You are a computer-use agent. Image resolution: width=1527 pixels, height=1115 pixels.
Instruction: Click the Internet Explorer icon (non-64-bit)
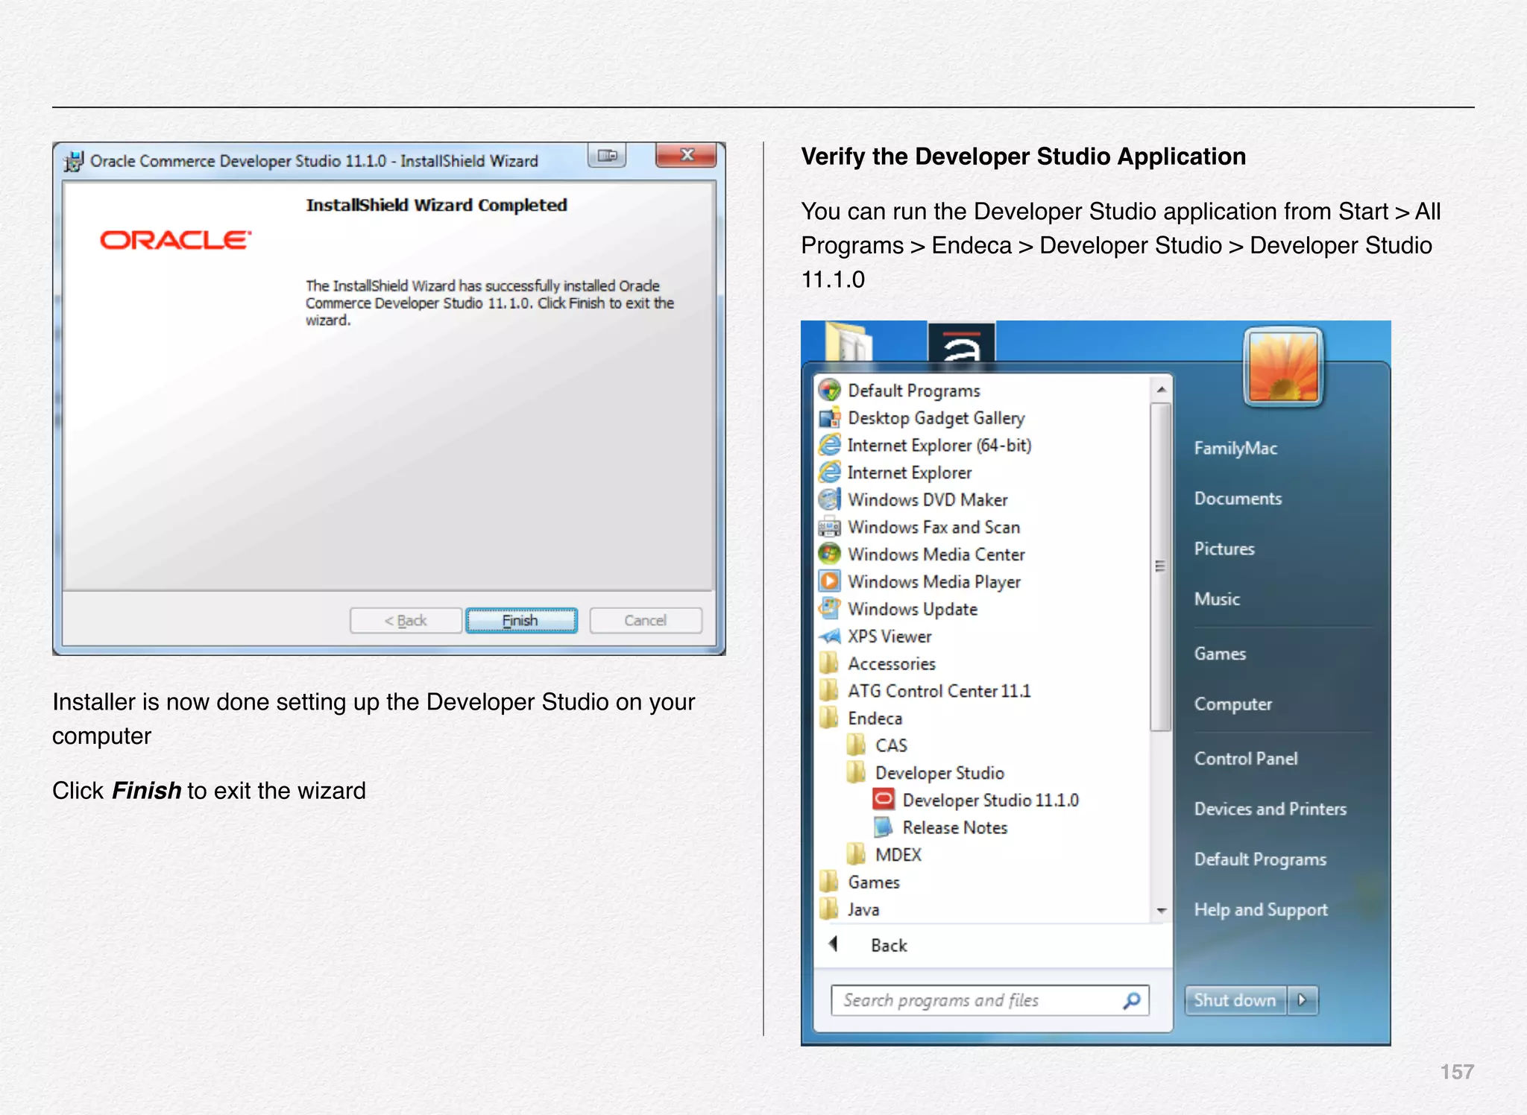[829, 472]
